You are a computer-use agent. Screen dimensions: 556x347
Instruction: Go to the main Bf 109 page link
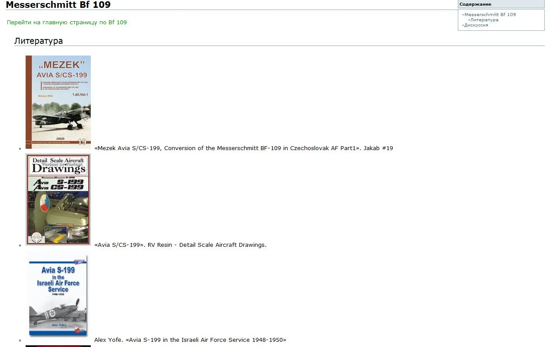tap(67, 23)
